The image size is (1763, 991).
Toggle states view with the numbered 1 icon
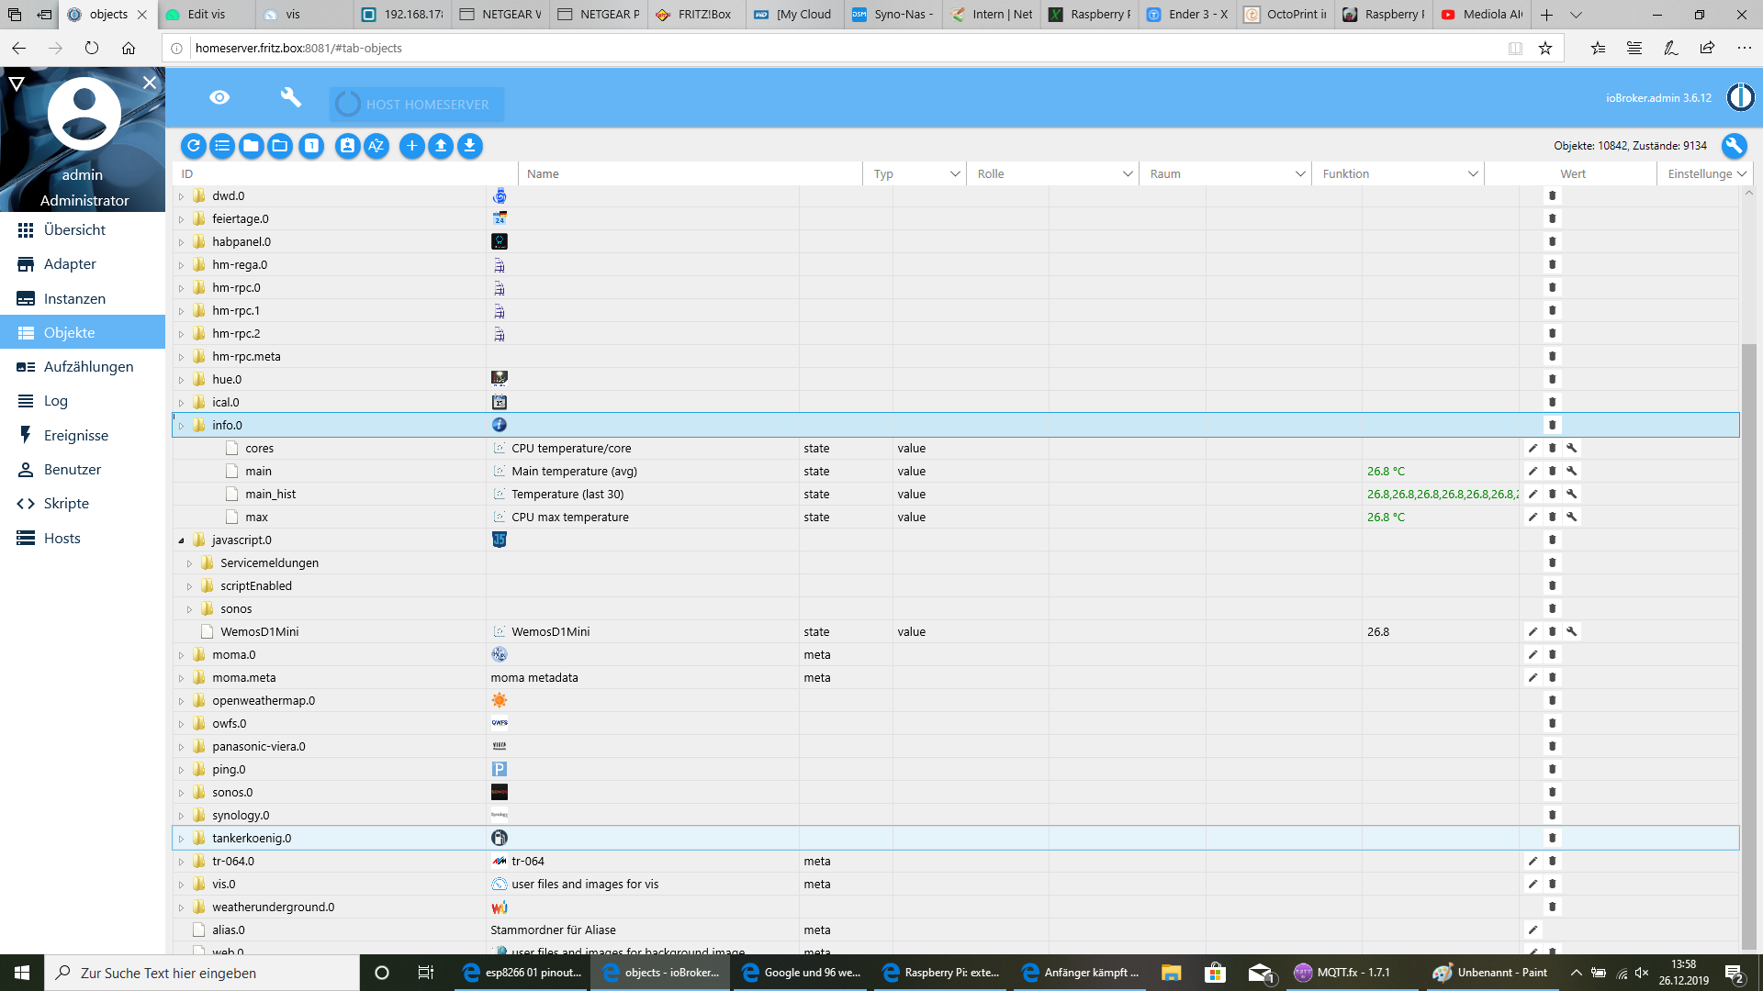[312, 146]
